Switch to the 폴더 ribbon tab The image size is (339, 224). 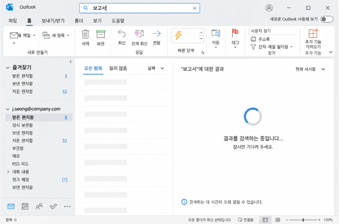(x=79, y=21)
